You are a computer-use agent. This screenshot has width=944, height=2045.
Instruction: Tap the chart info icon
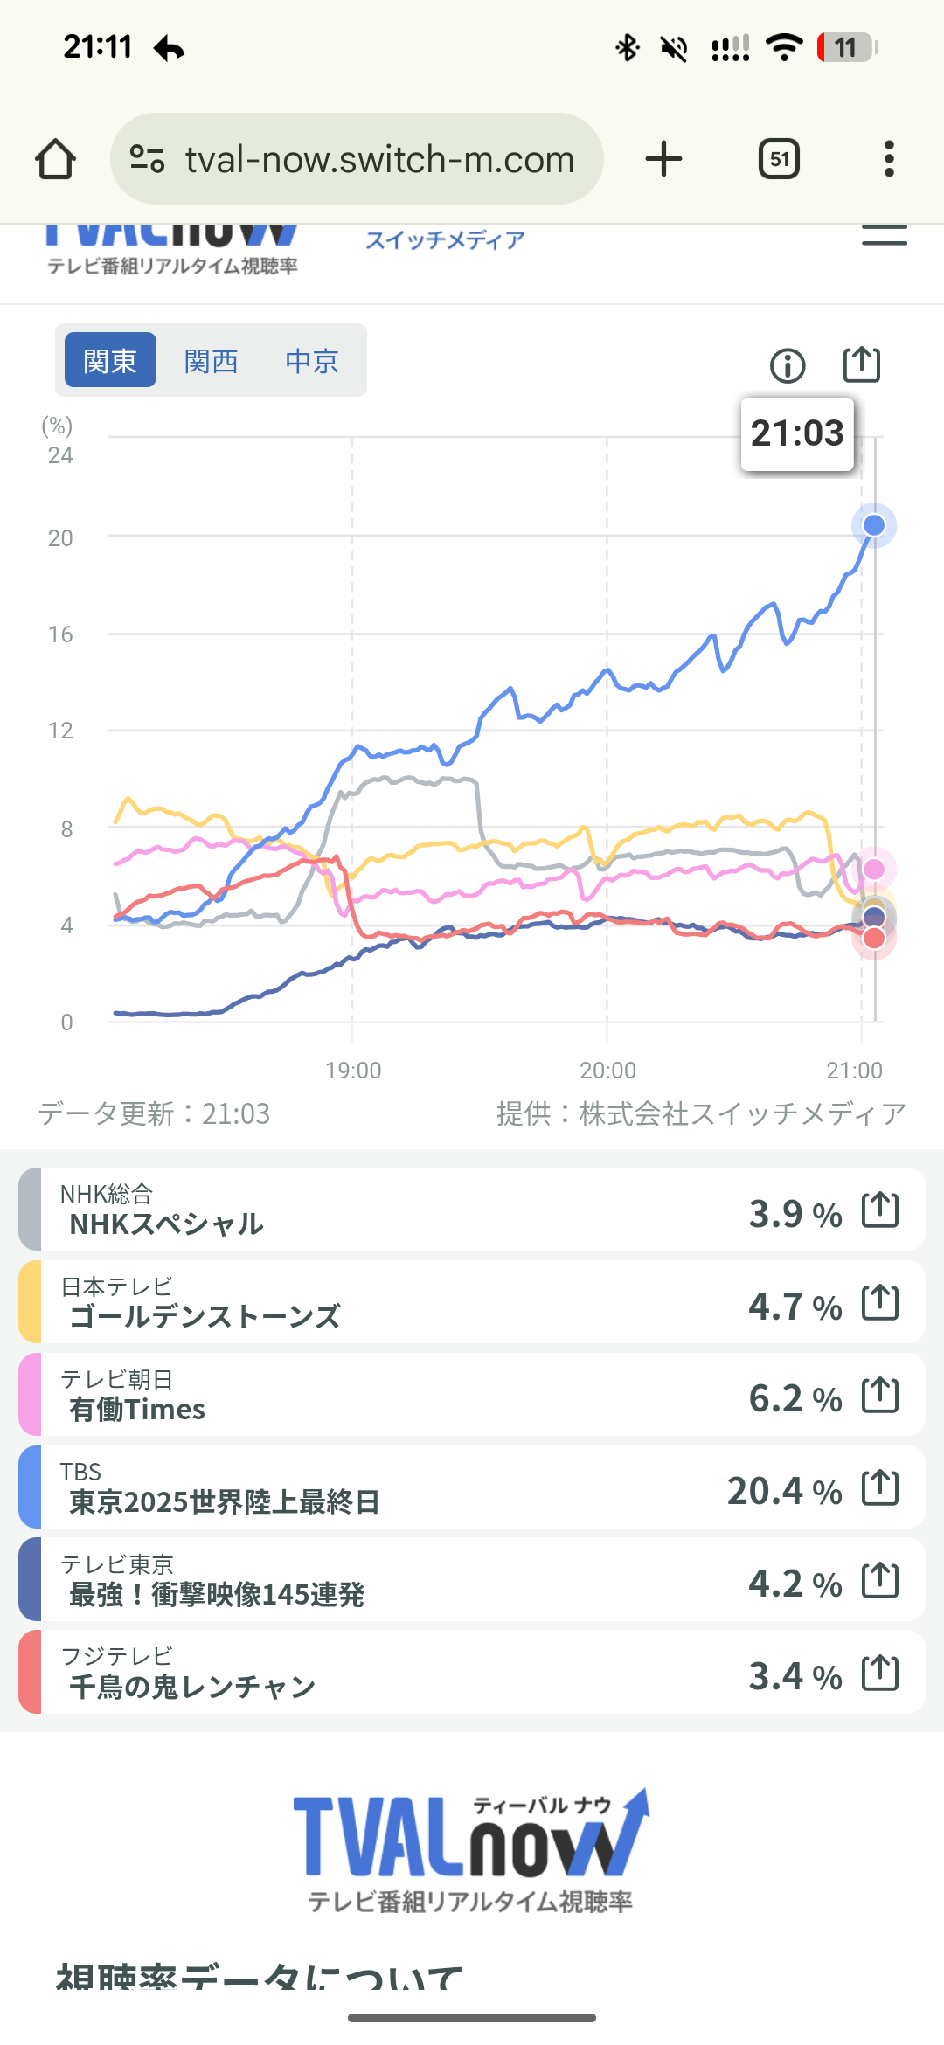pyautogui.click(x=788, y=365)
